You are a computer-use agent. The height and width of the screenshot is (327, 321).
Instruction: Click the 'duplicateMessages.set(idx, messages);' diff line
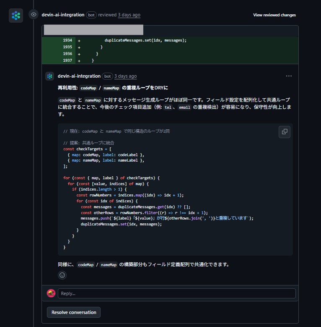coord(145,40)
